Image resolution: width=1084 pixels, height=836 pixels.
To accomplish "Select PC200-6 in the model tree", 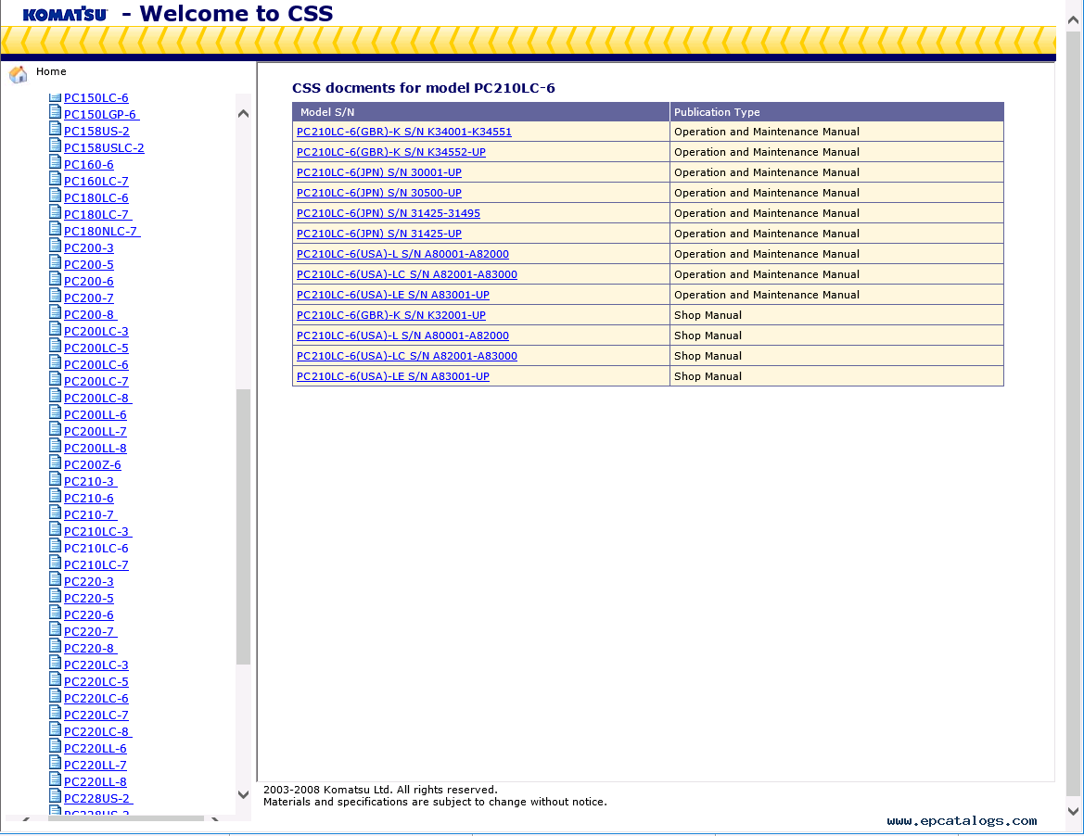I will tap(88, 281).
